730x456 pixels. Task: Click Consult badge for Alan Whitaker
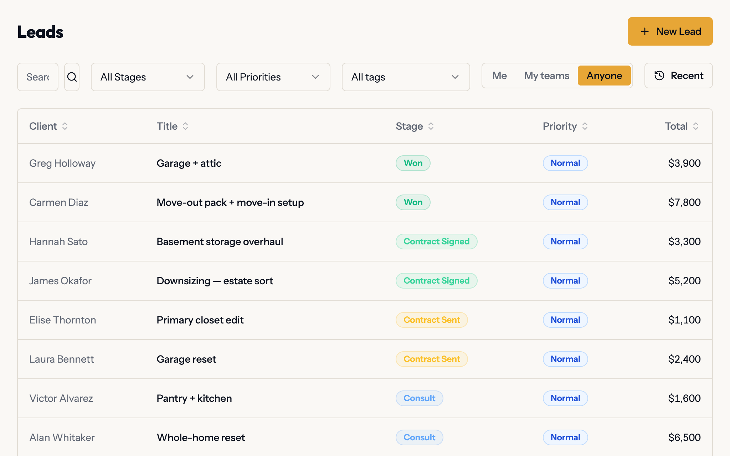(x=420, y=437)
